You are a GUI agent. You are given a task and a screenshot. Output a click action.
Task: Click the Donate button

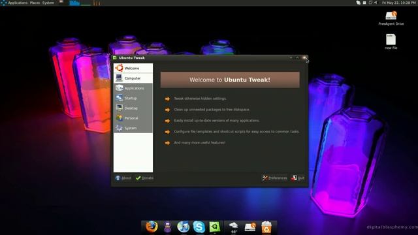pos(144,178)
